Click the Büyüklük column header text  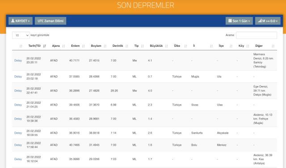pyautogui.click(x=156, y=46)
